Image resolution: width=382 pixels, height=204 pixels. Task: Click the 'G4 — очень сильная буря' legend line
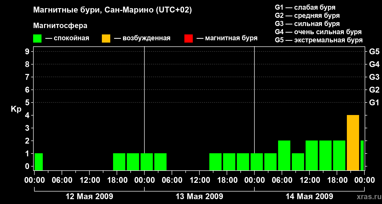318,32
